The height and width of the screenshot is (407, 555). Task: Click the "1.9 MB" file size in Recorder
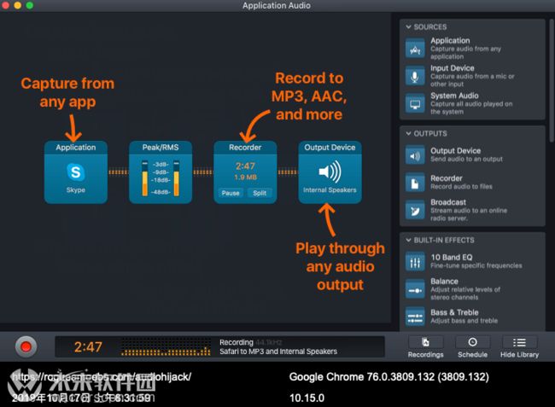tap(245, 177)
